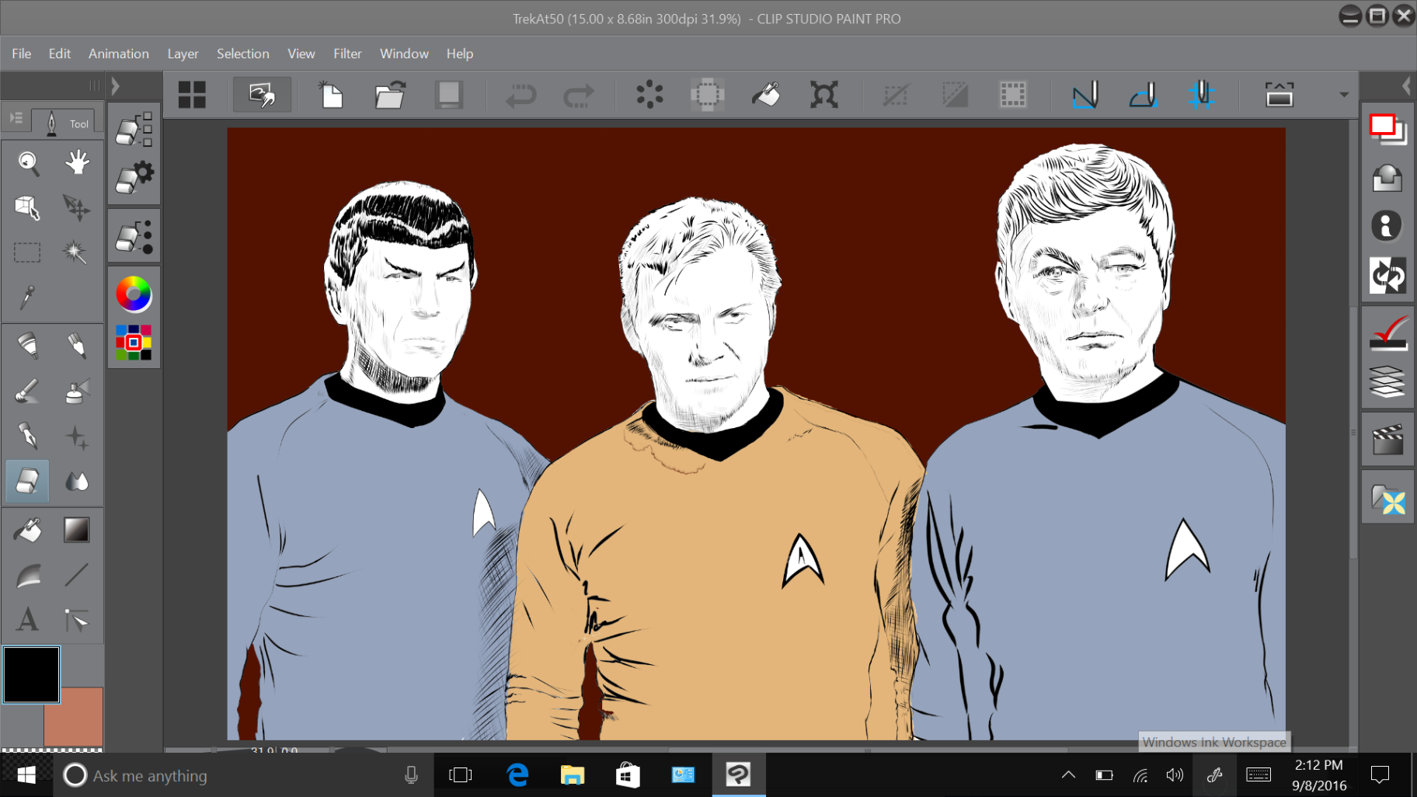Select the straight Line ruler tool
Image resolution: width=1417 pixels, height=797 pixels.
click(x=76, y=576)
